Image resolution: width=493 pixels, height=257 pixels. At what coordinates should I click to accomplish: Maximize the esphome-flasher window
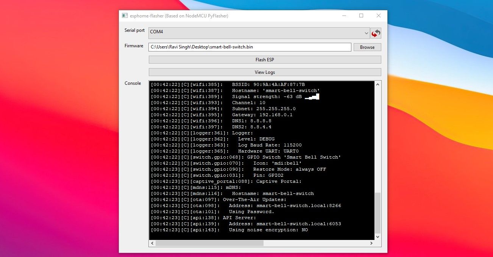361,16
